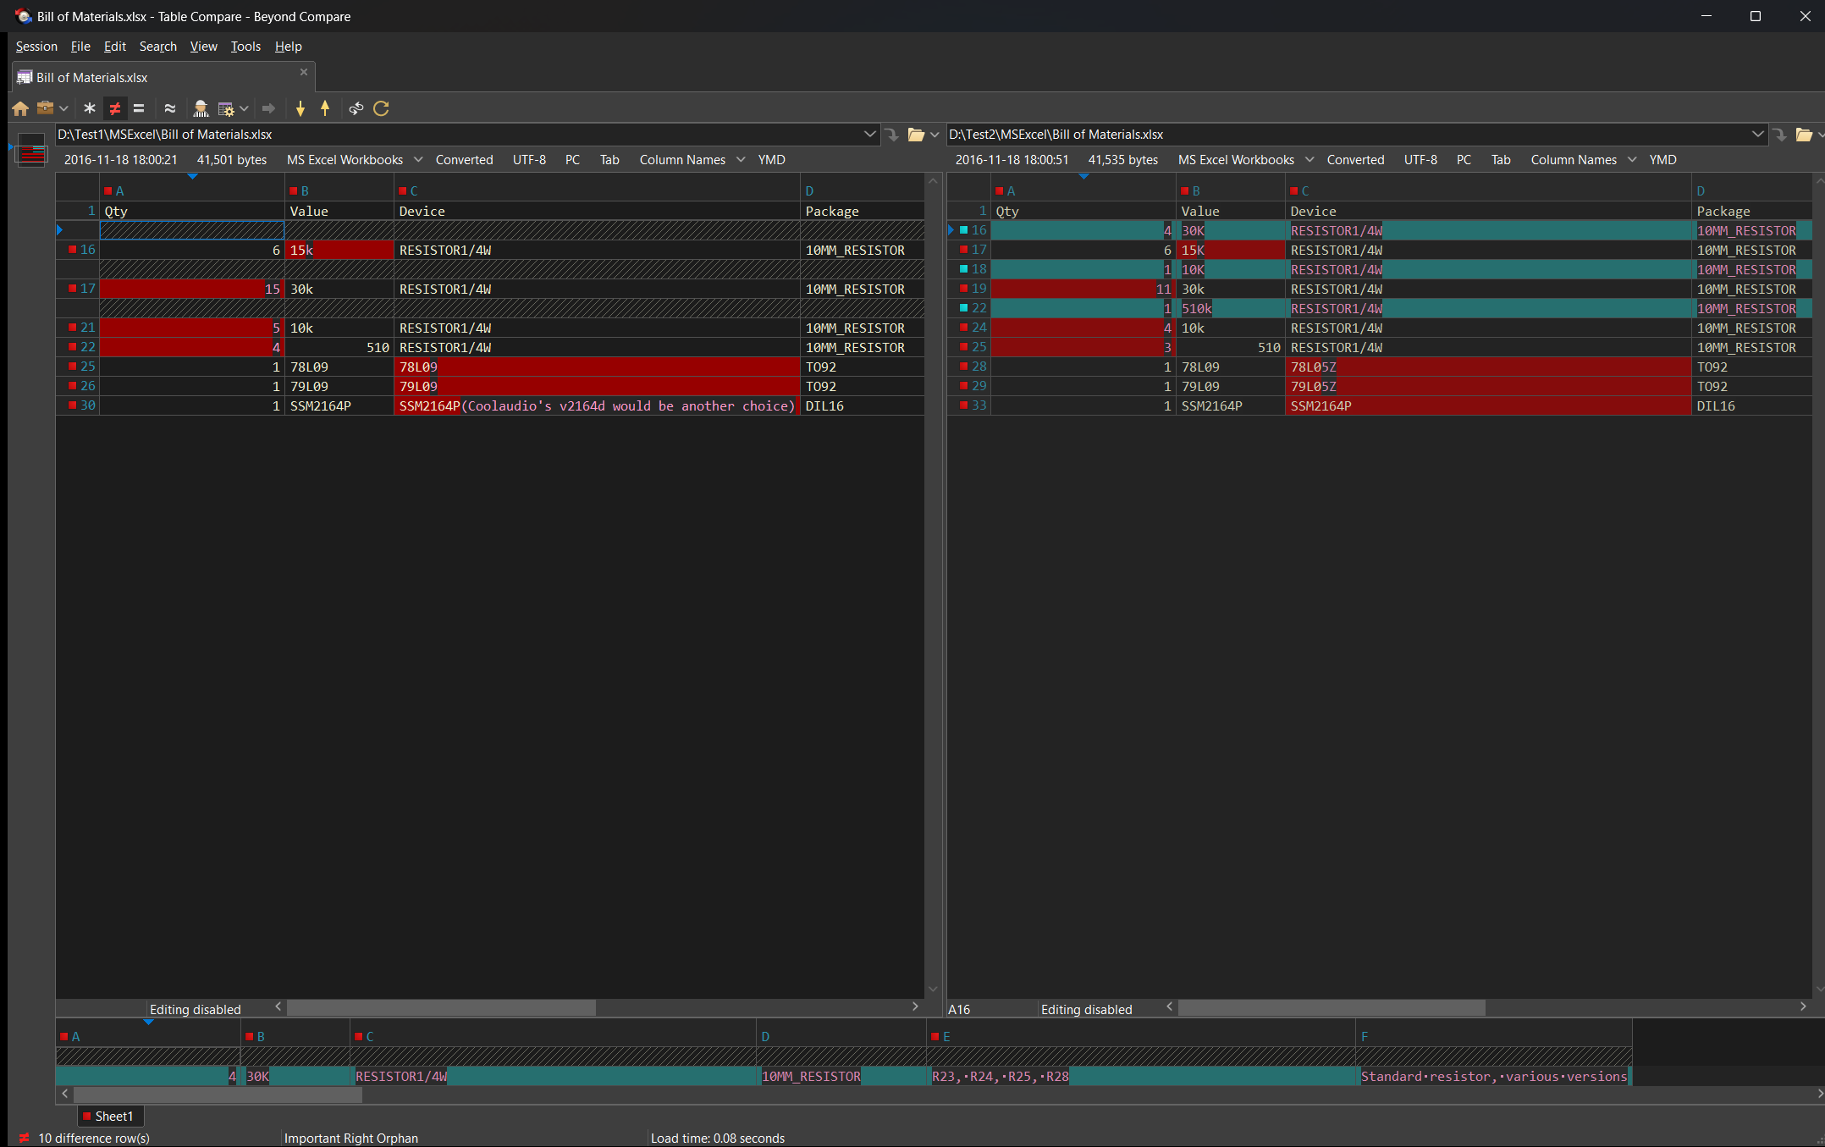Click right pane UTF-8 encoding label

1420,160
